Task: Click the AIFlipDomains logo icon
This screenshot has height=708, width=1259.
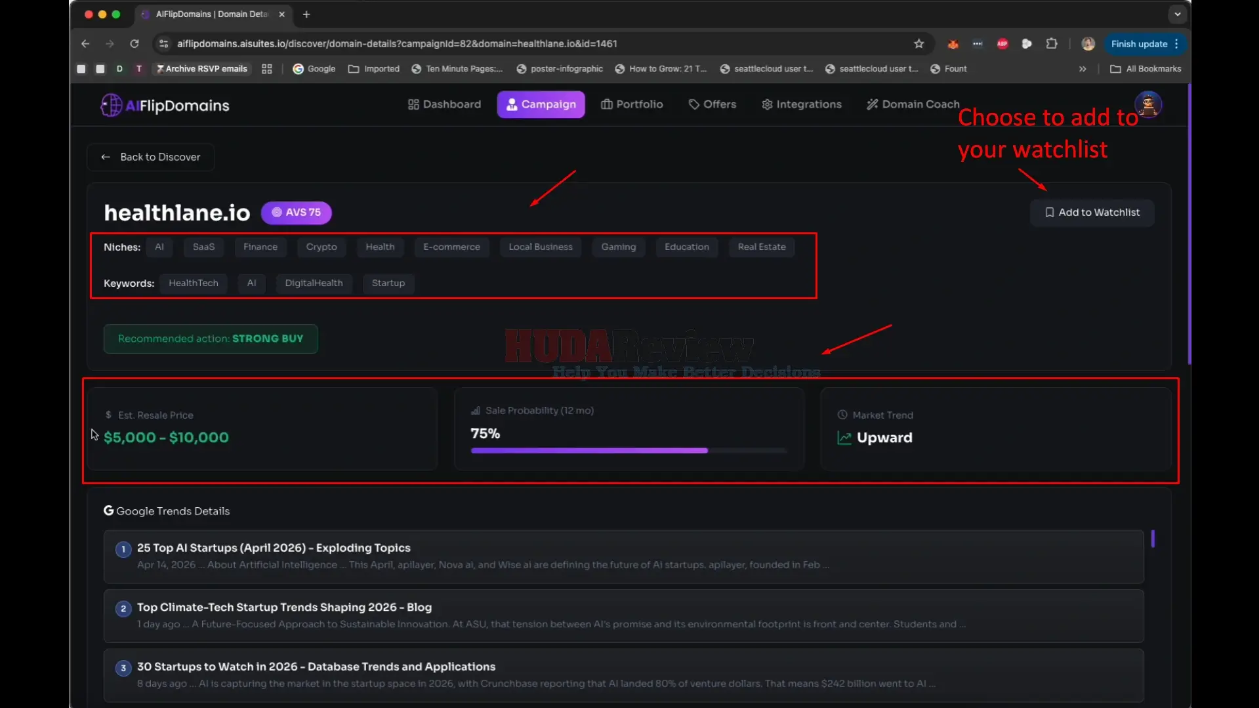Action: click(111, 105)
